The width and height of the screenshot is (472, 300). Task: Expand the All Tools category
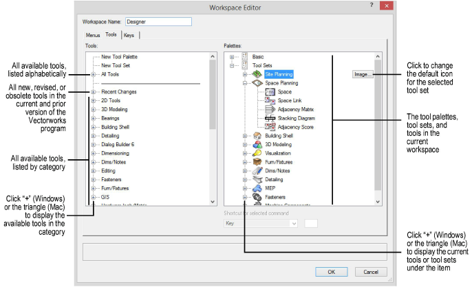tap(94, 74)
